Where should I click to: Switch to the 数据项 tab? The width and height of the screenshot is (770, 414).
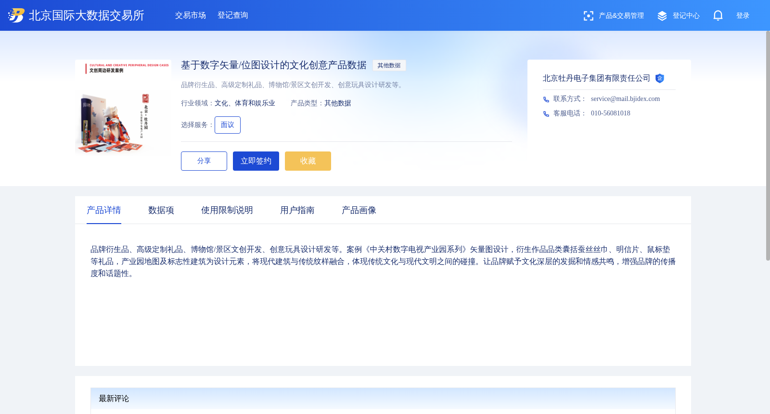click(161, 210)
